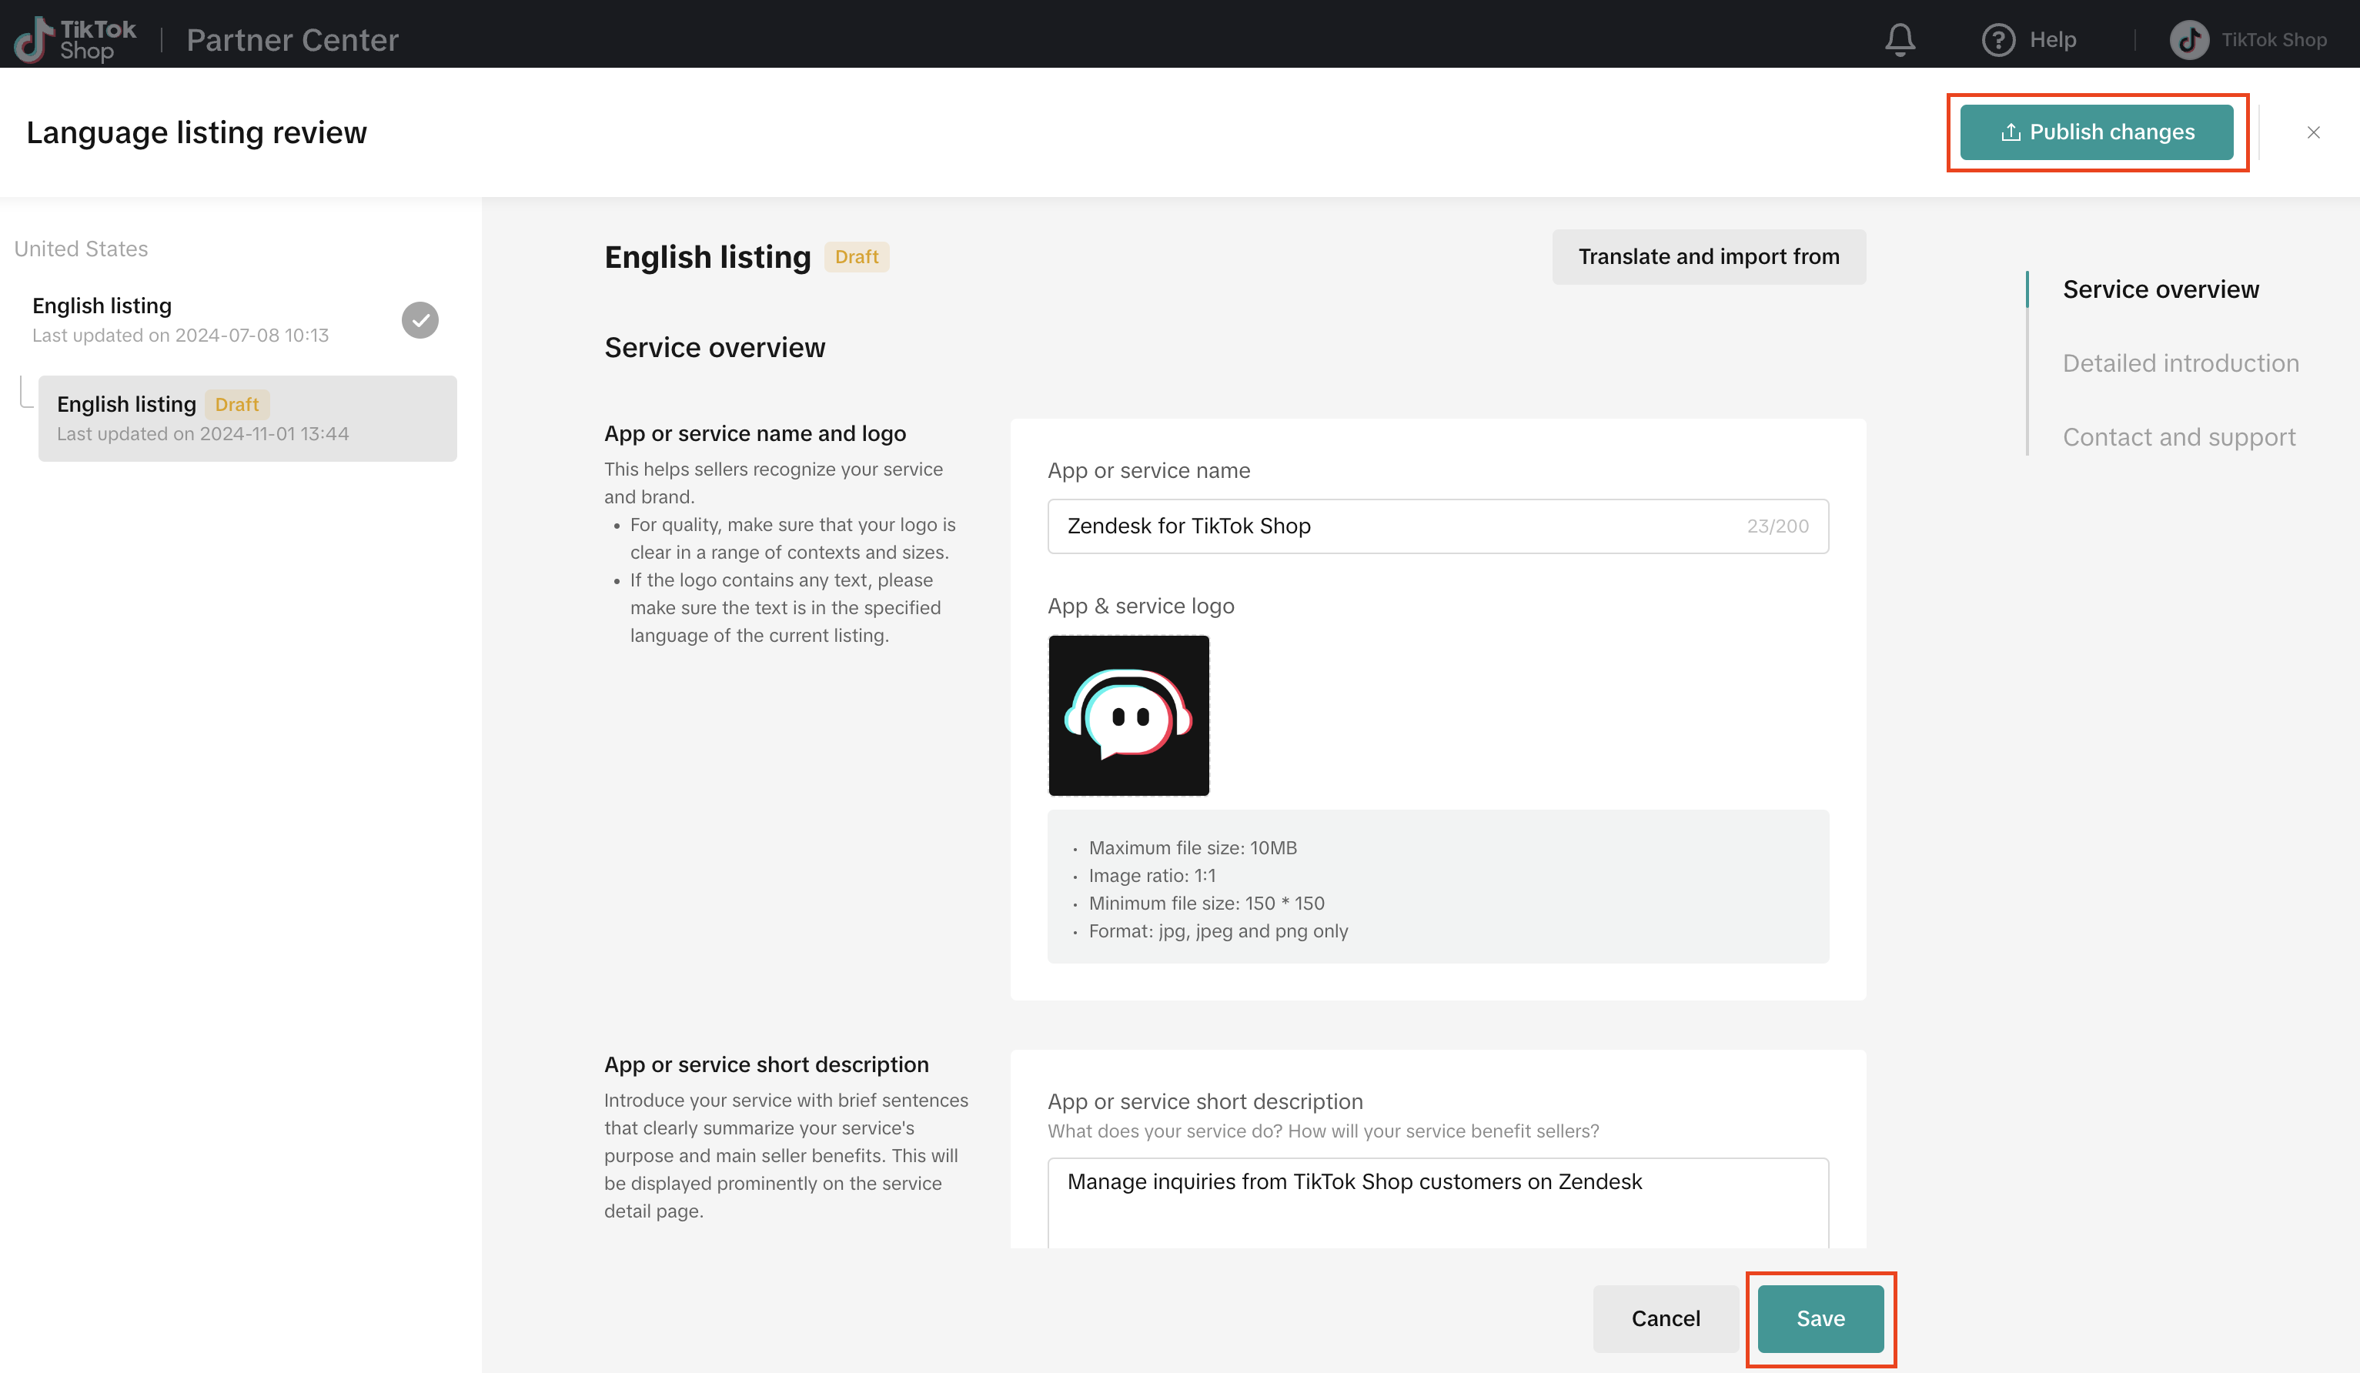The width and height of the screenshot is (2360, 1373).
Task: Select the Draft English listing item
Action: (x=247, y=419)
